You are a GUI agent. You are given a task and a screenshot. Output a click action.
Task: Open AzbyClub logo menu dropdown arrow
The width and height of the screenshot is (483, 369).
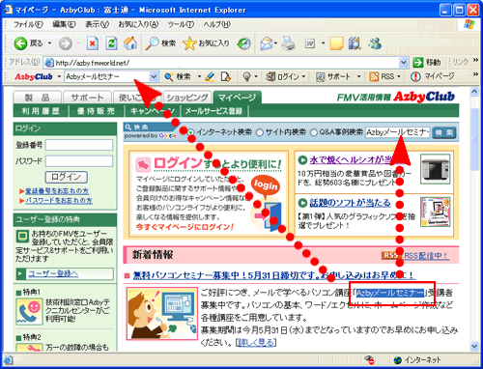[x=59, y=76]
